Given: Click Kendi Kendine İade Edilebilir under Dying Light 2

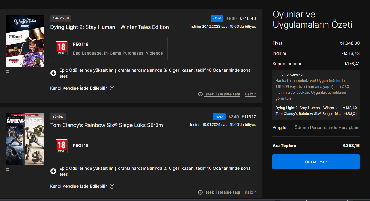Looking at the screenshot, I should click(x=78, y=88).
